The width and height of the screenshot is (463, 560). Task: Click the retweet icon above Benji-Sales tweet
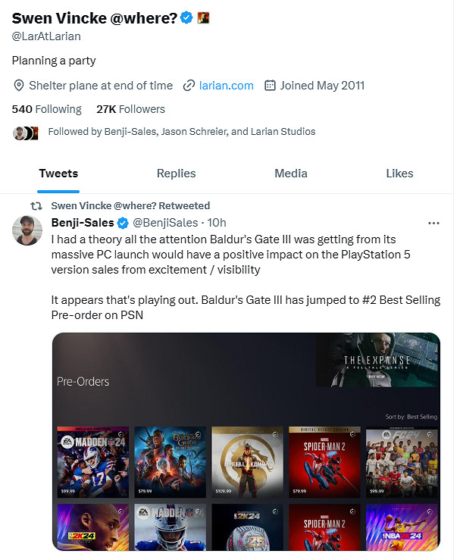click(36, 206)
